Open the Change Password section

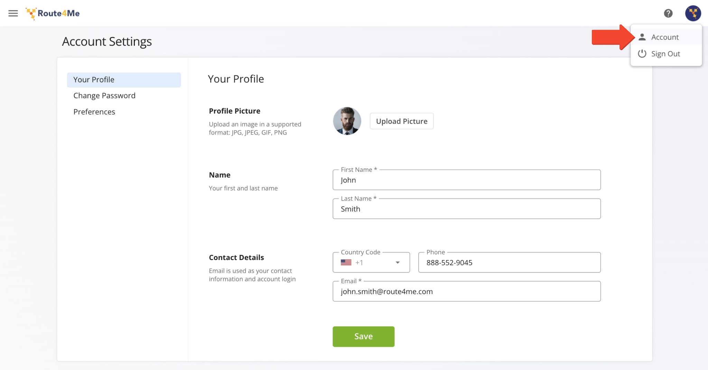pyautogui.click(x=104, y=95)
